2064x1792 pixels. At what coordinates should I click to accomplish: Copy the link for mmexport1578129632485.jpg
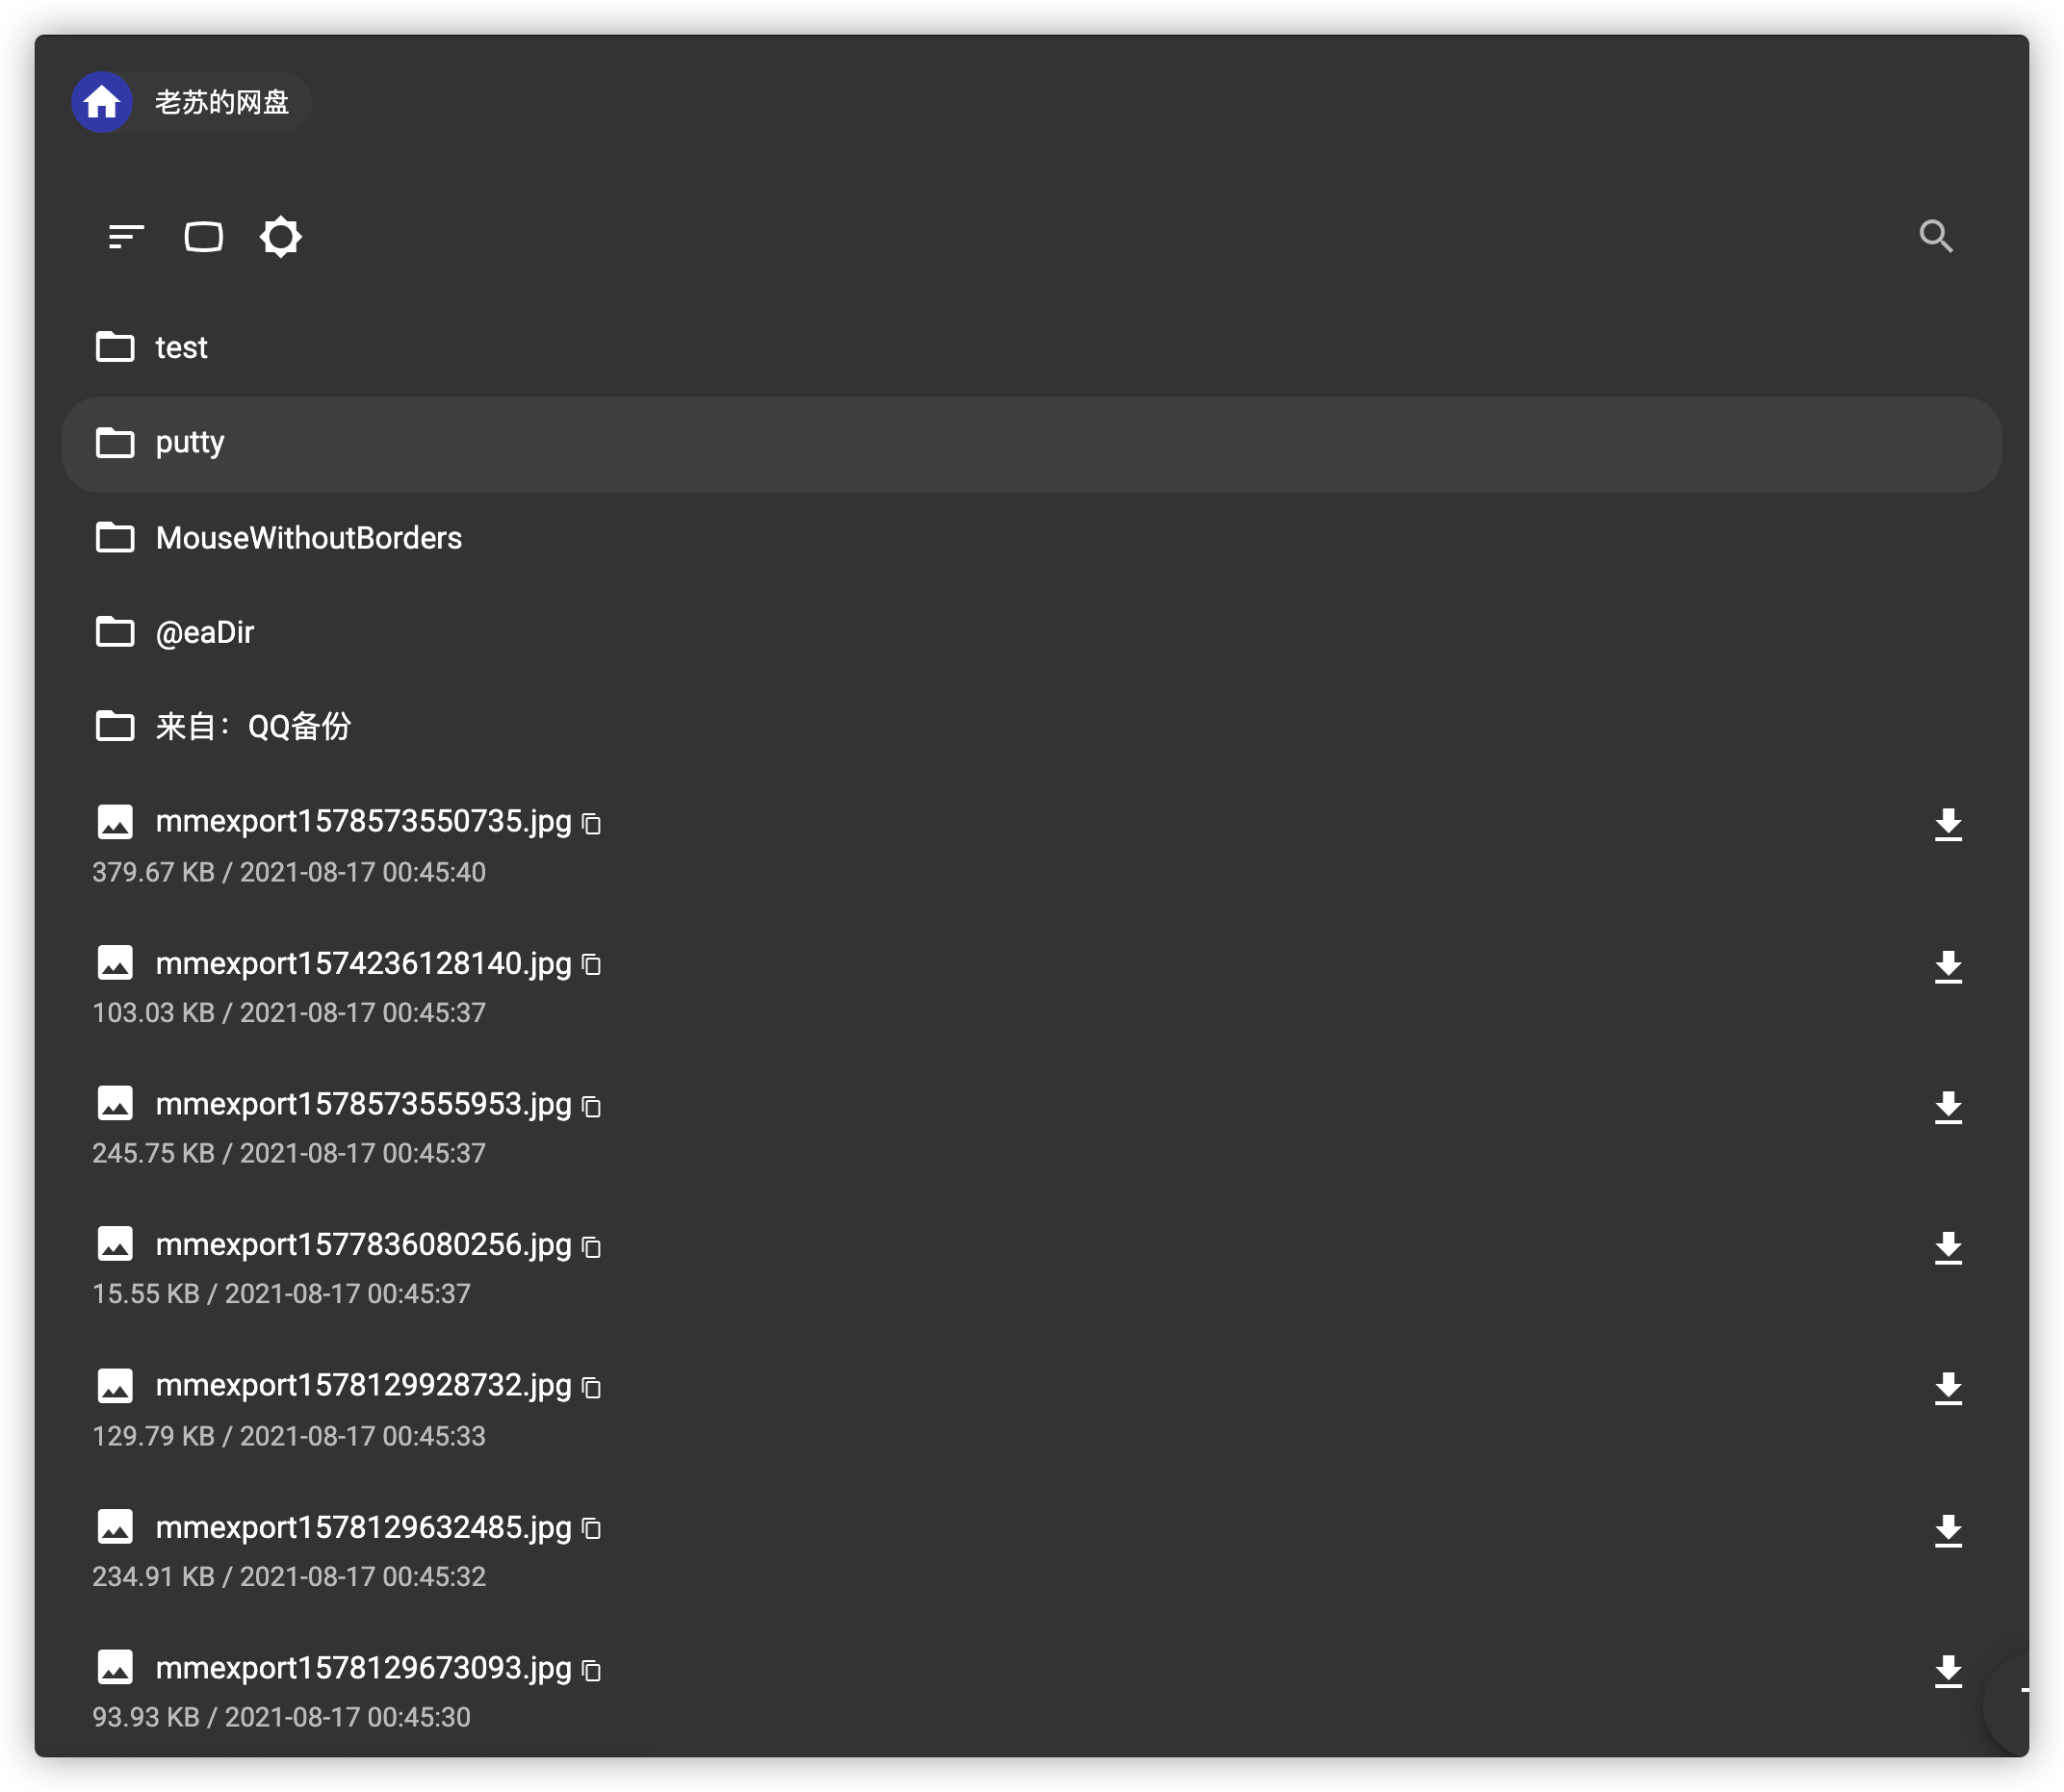[591, 1529]
